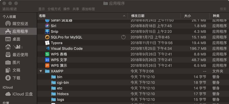The height and width of the screenshot is (104, 229).
Task: Click the Snip app icon
Action: 47,31
